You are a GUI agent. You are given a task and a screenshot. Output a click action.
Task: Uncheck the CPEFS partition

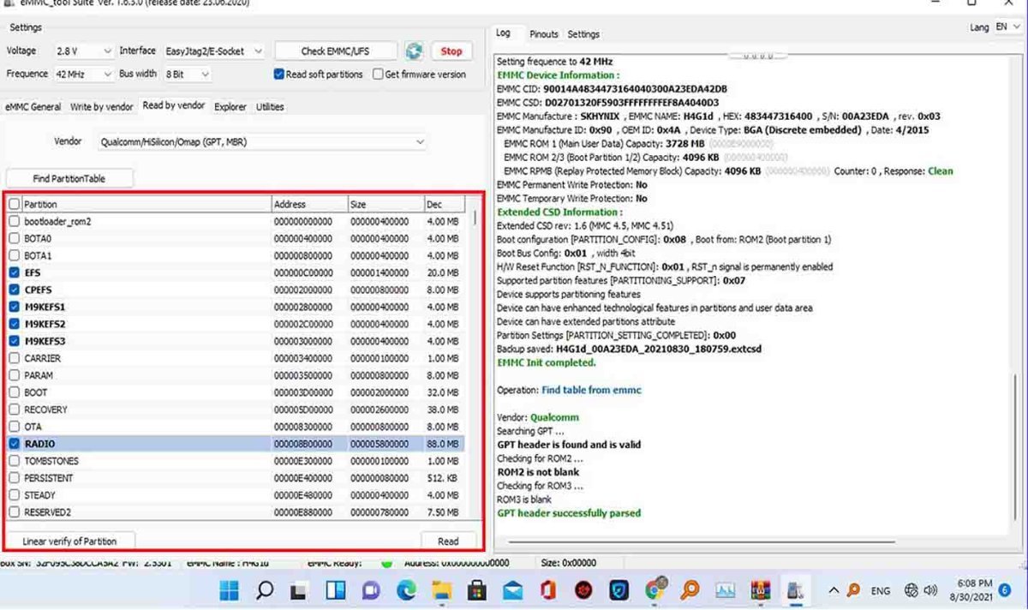[x=15, y=290]
